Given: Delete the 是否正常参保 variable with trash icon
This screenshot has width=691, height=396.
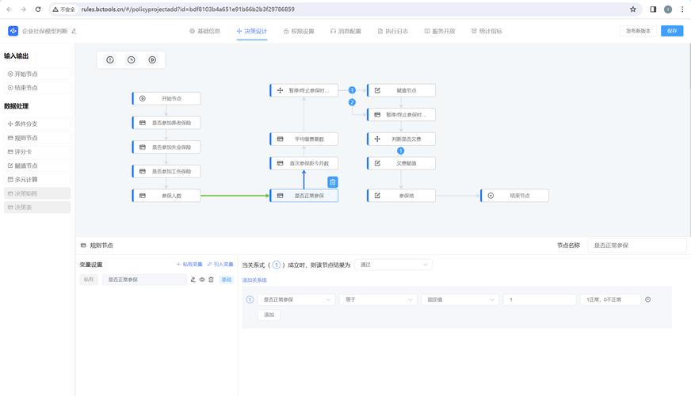Looking at the screenshot, I should (211, 280).
